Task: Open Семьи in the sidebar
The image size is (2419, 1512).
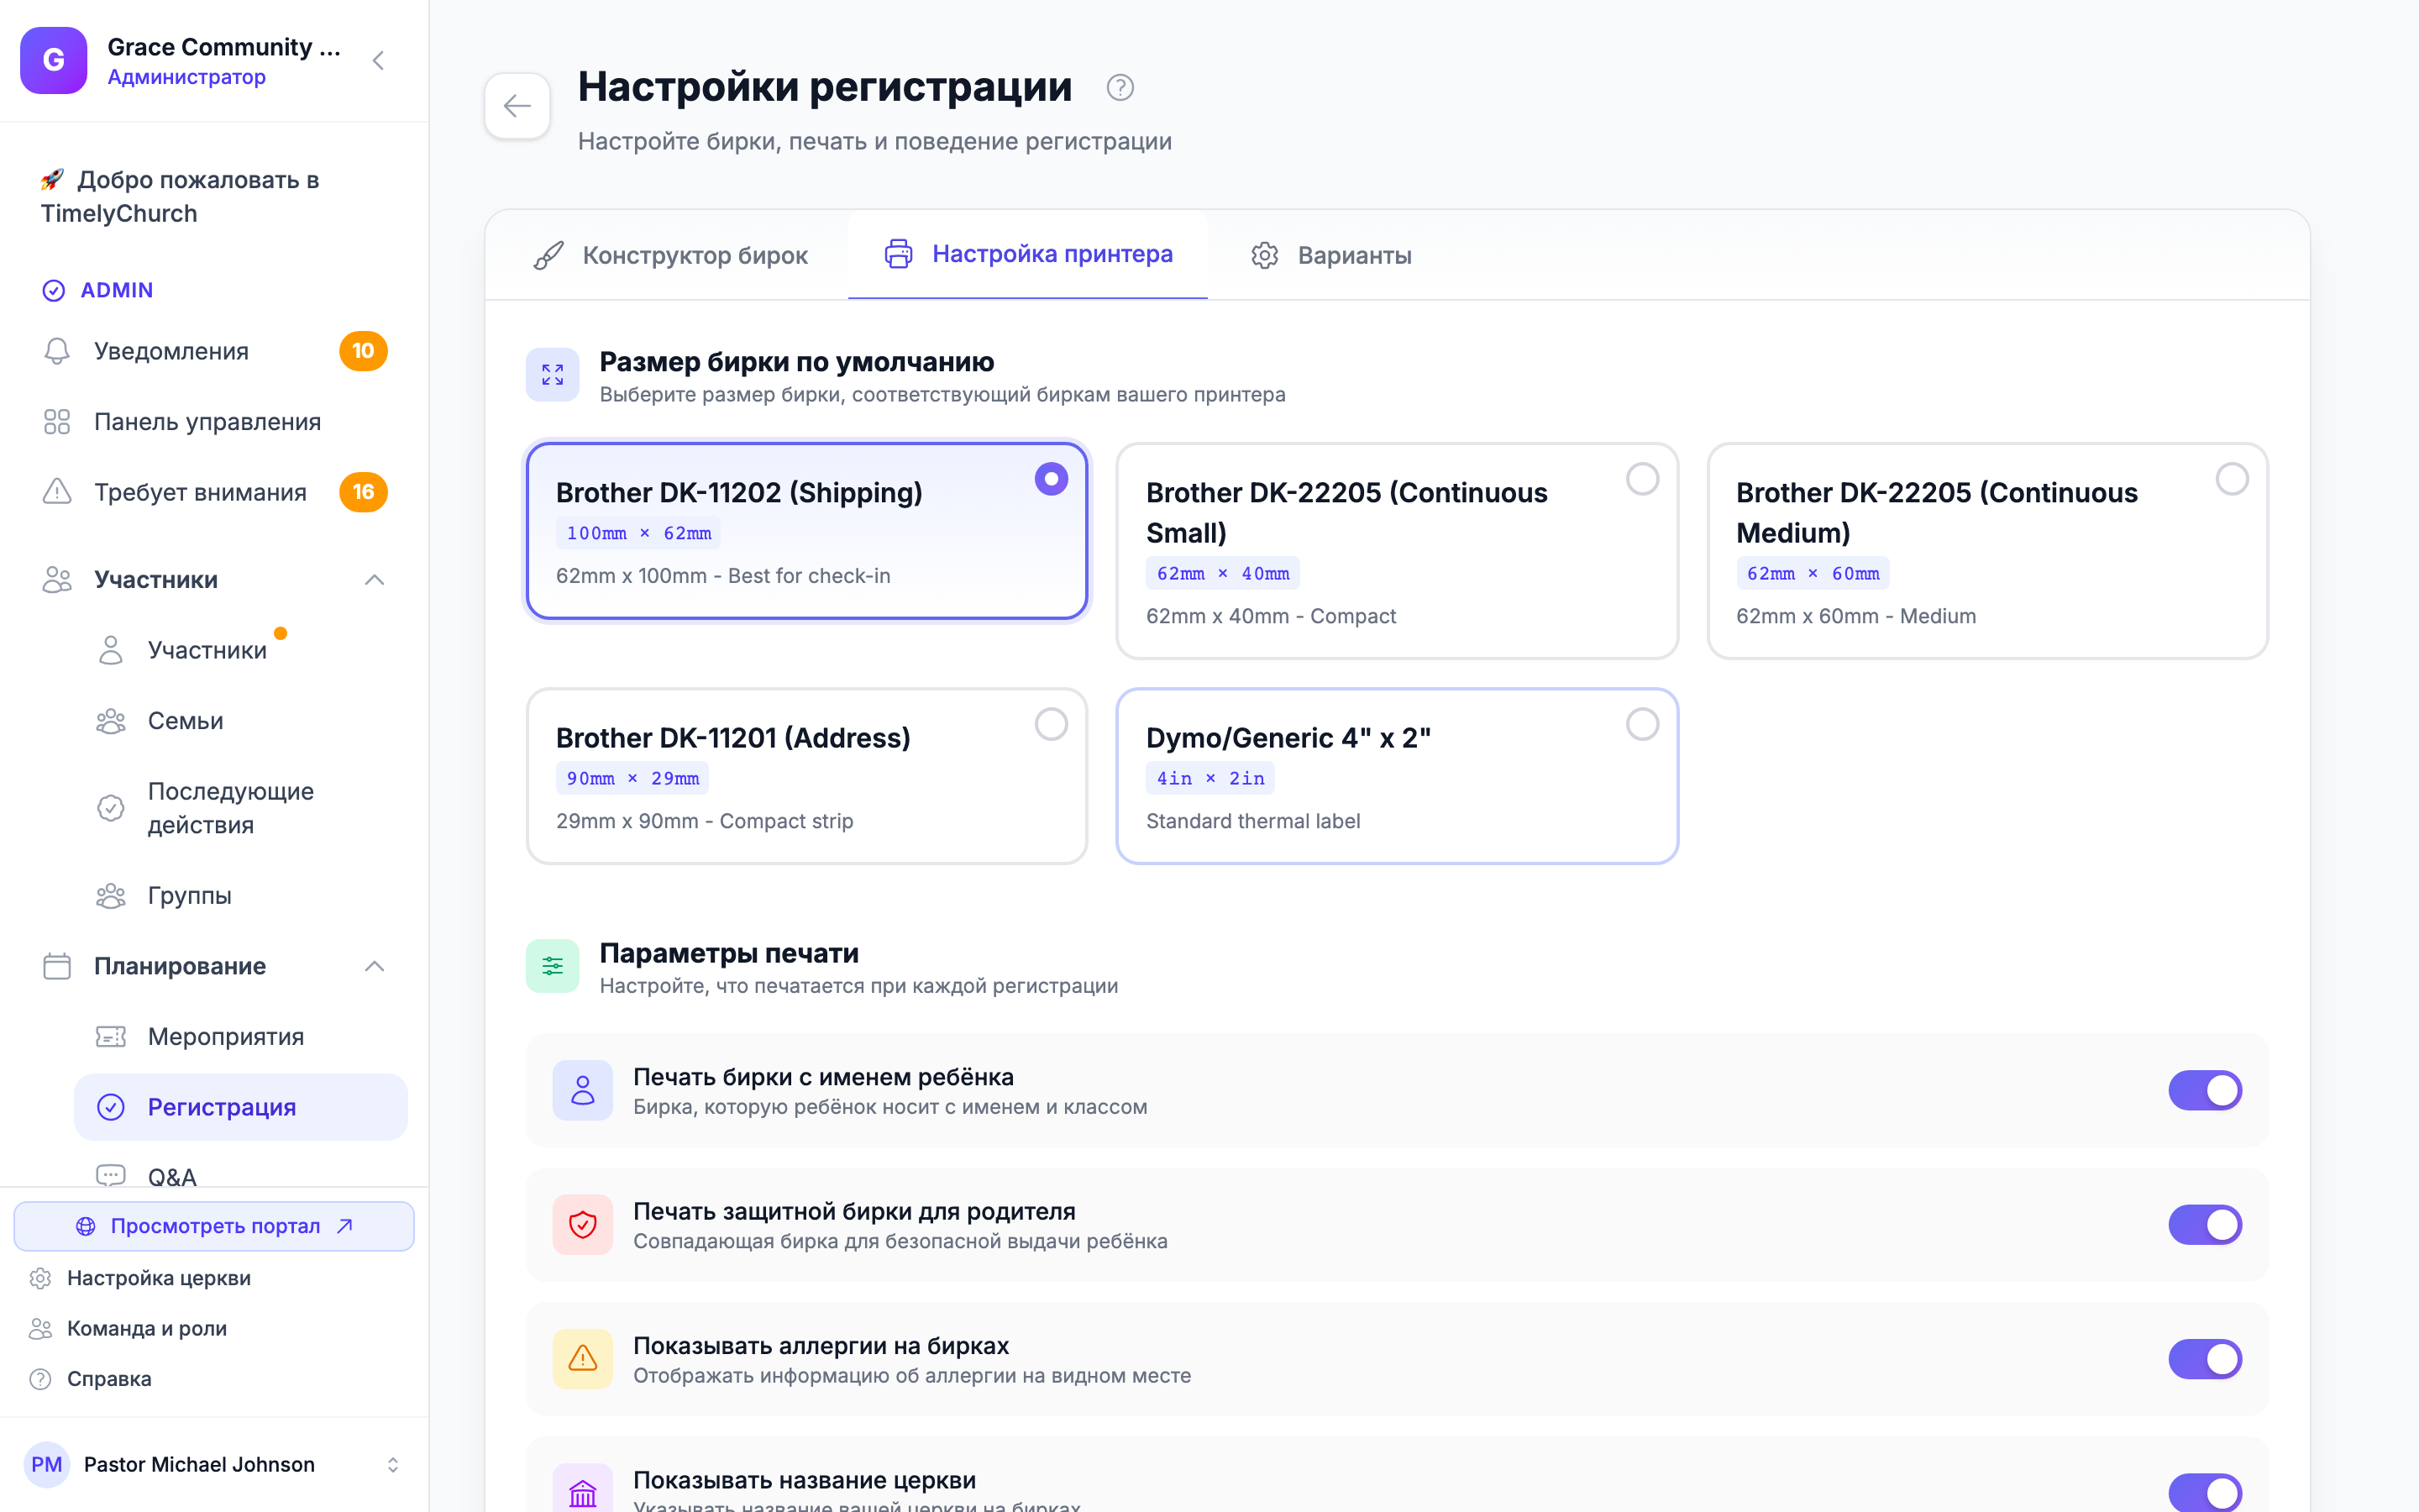Action: click(x=241, y=721)
